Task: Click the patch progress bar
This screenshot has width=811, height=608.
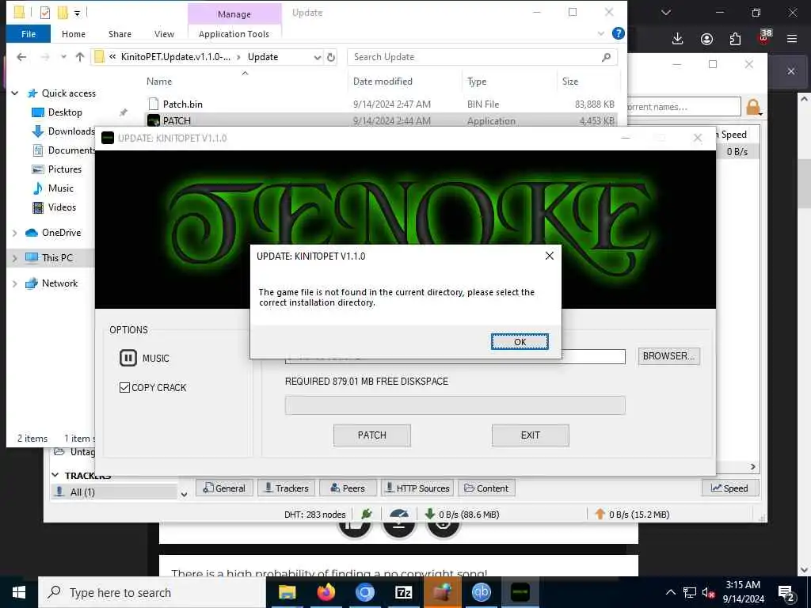Action: [455, 405]
